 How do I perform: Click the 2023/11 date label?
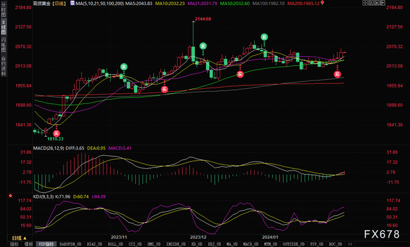point(119,237)
